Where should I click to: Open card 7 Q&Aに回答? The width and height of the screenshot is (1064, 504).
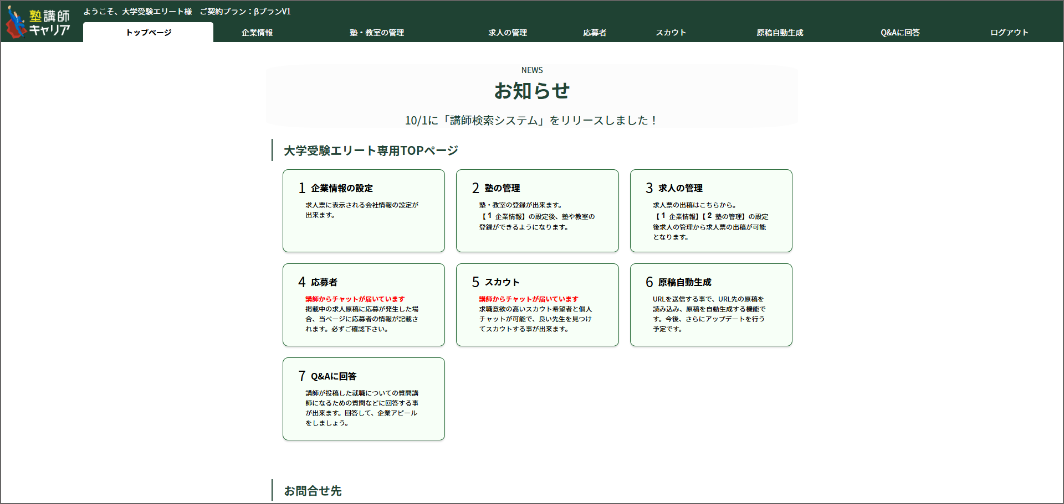coord(364,399)
